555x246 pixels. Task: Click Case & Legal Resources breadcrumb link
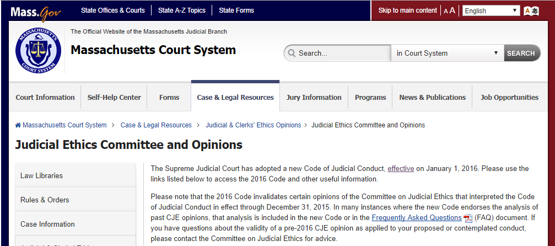[x=156, y=125]
